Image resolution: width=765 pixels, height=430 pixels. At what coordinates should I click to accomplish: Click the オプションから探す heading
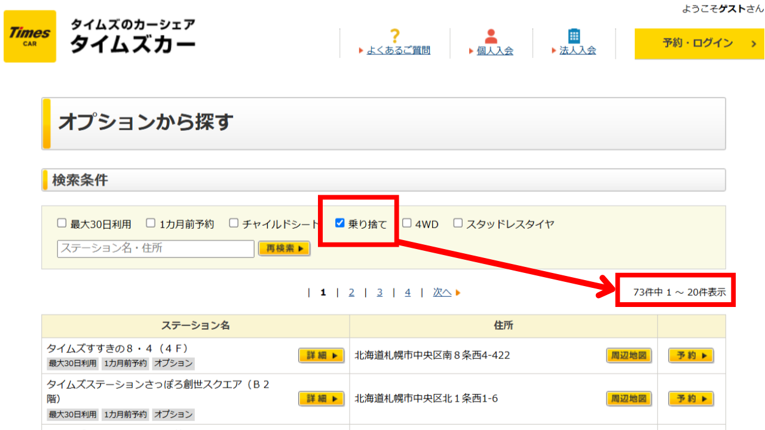click(x=145, y=122)
